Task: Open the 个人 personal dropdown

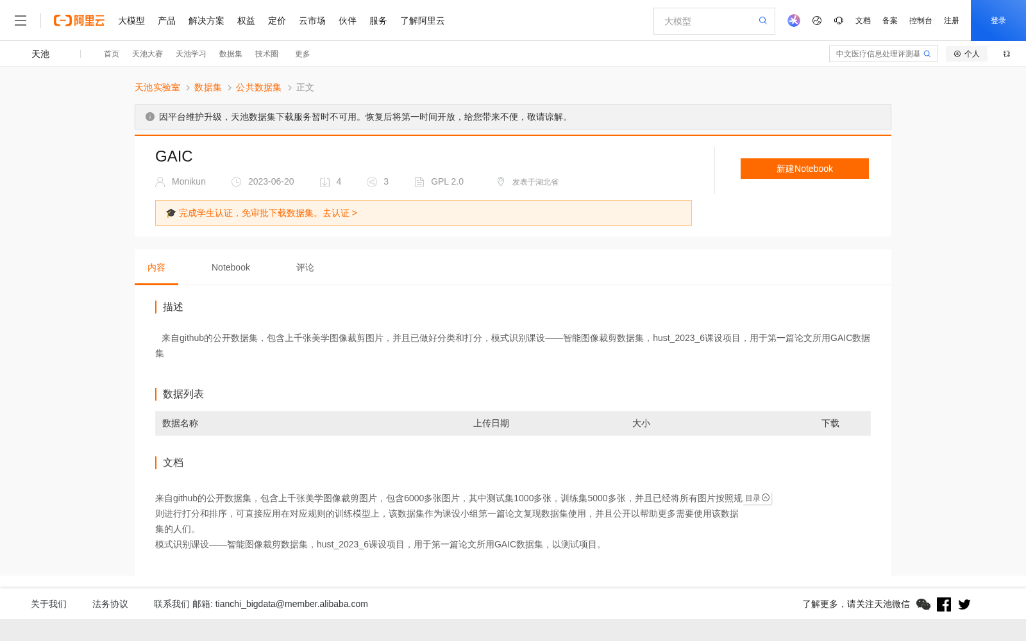Action: coord(966,54)
